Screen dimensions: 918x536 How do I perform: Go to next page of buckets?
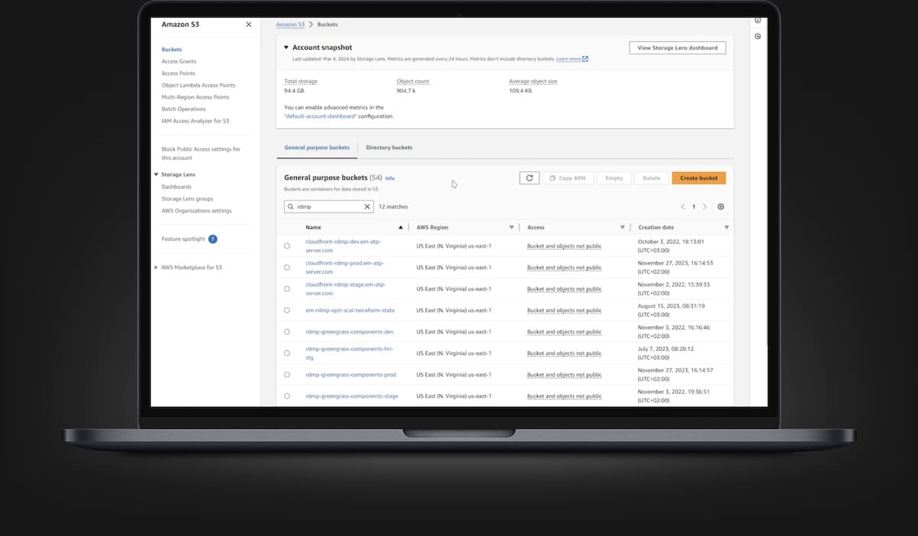[705, 206]
